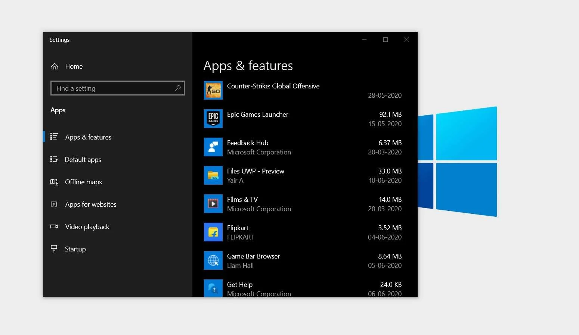Image resolution: width=579 pixels, height=335 pixels.
Task: Select the Feedback Hub list entry name
Action: pos(247,143)
